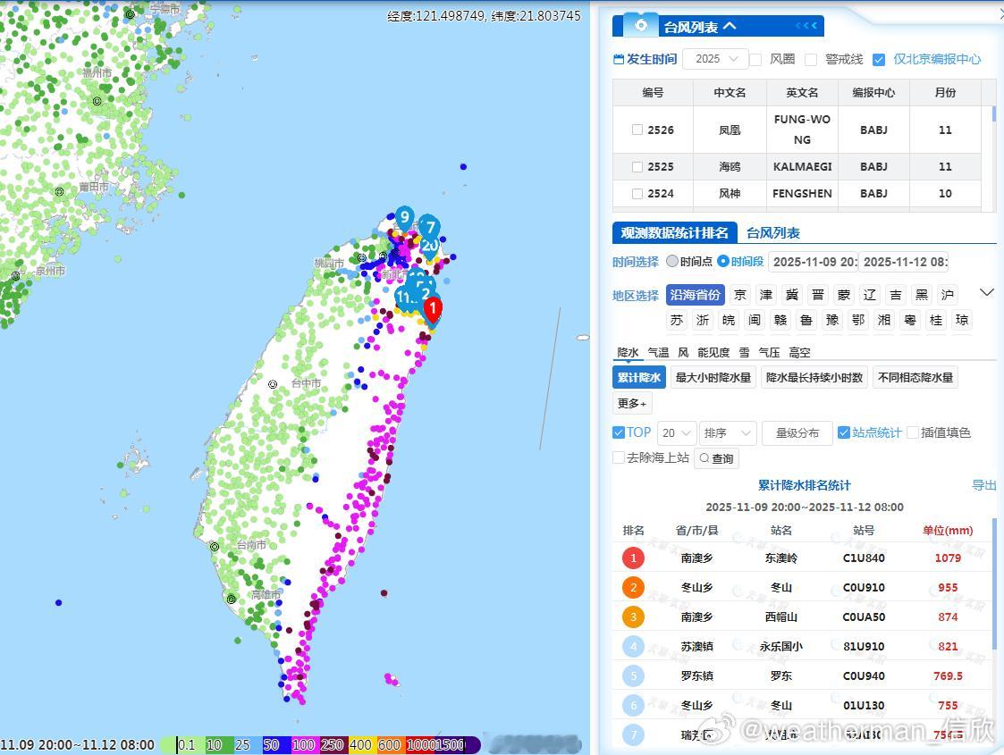Click the orange rank 2 badge for 冬山
This screenshot has width=1004, height=755.
633,587
